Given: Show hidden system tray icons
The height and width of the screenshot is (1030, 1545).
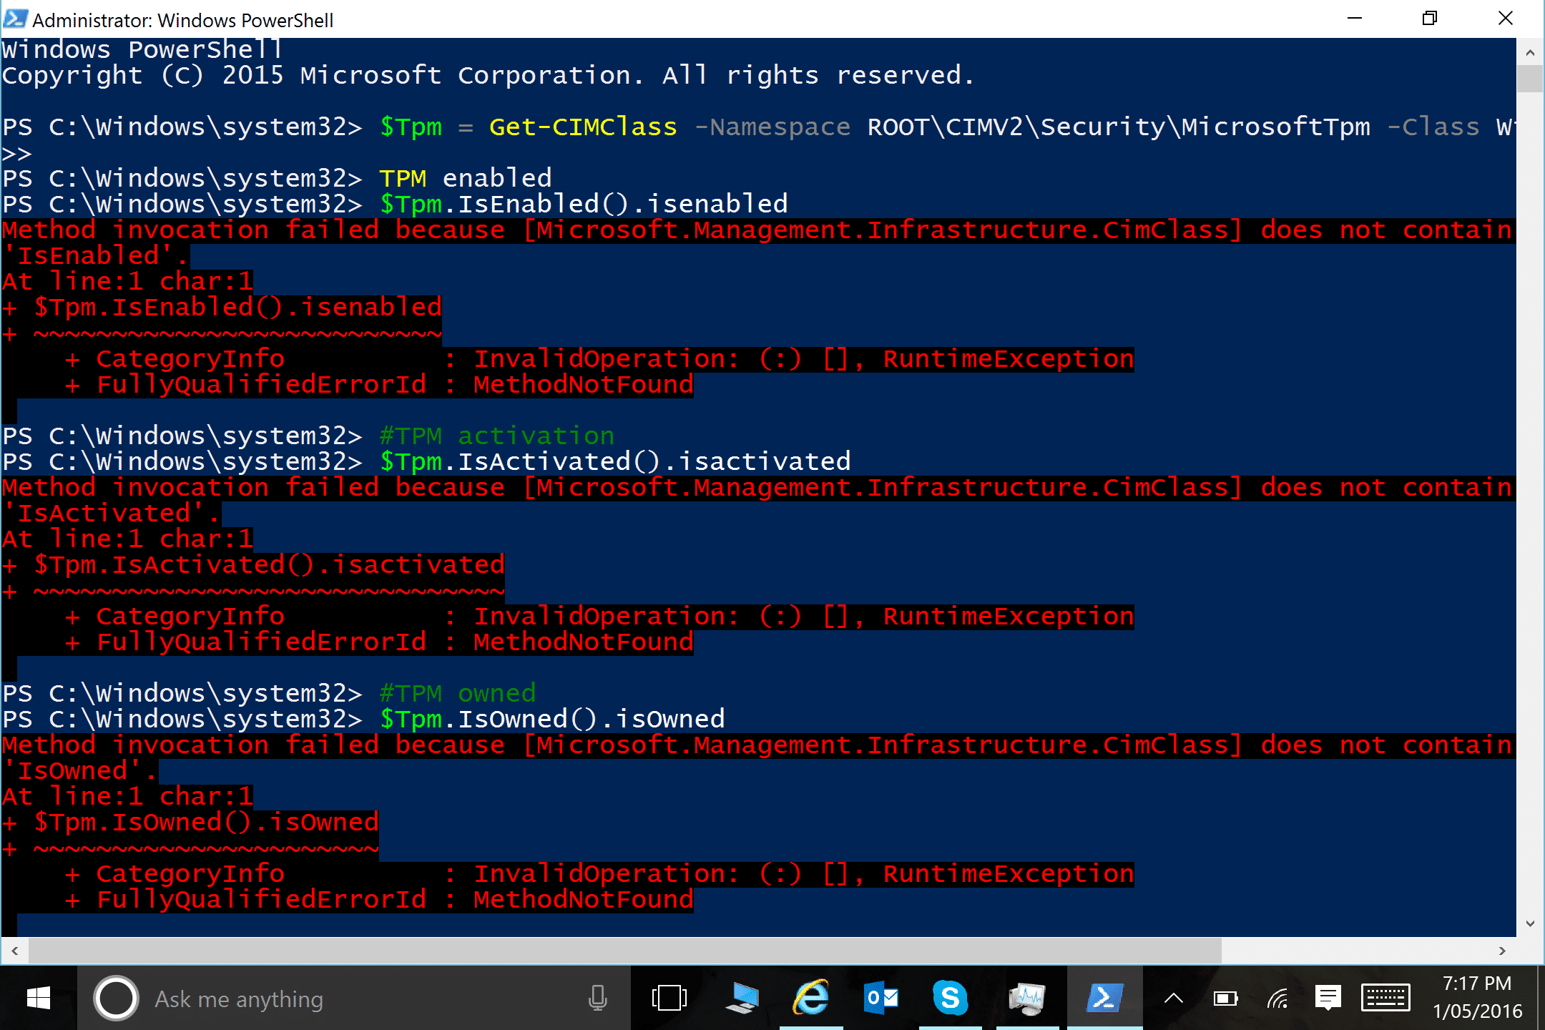Looking at the screenshot, I should [1174, 999].
